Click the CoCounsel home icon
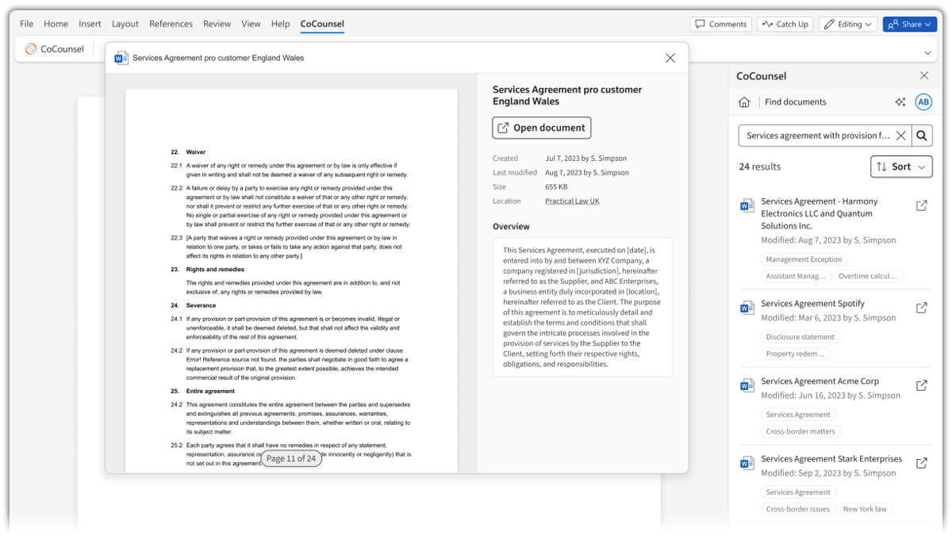The height and width of the screenshot is (536, 952). tap(744, 102)
